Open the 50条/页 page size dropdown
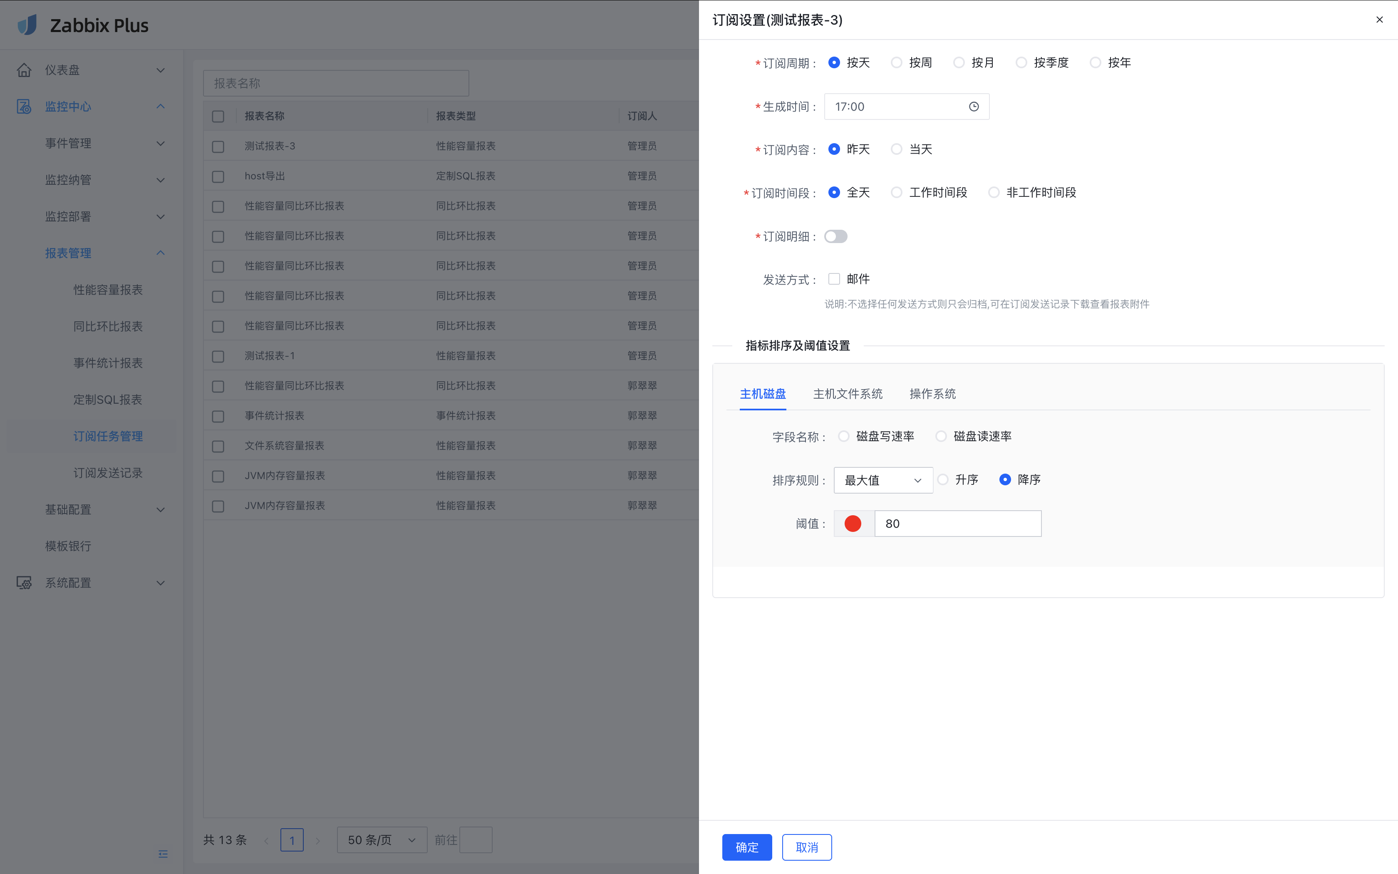1398x874 pixels. point(381,840)
